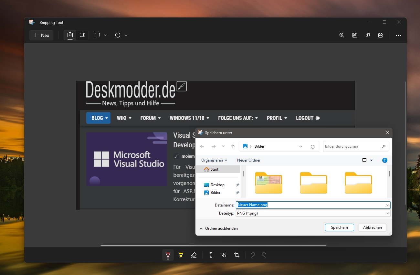
Task: Click the copy icon in Snipping Tool
Action: click(x=368, y=35)
